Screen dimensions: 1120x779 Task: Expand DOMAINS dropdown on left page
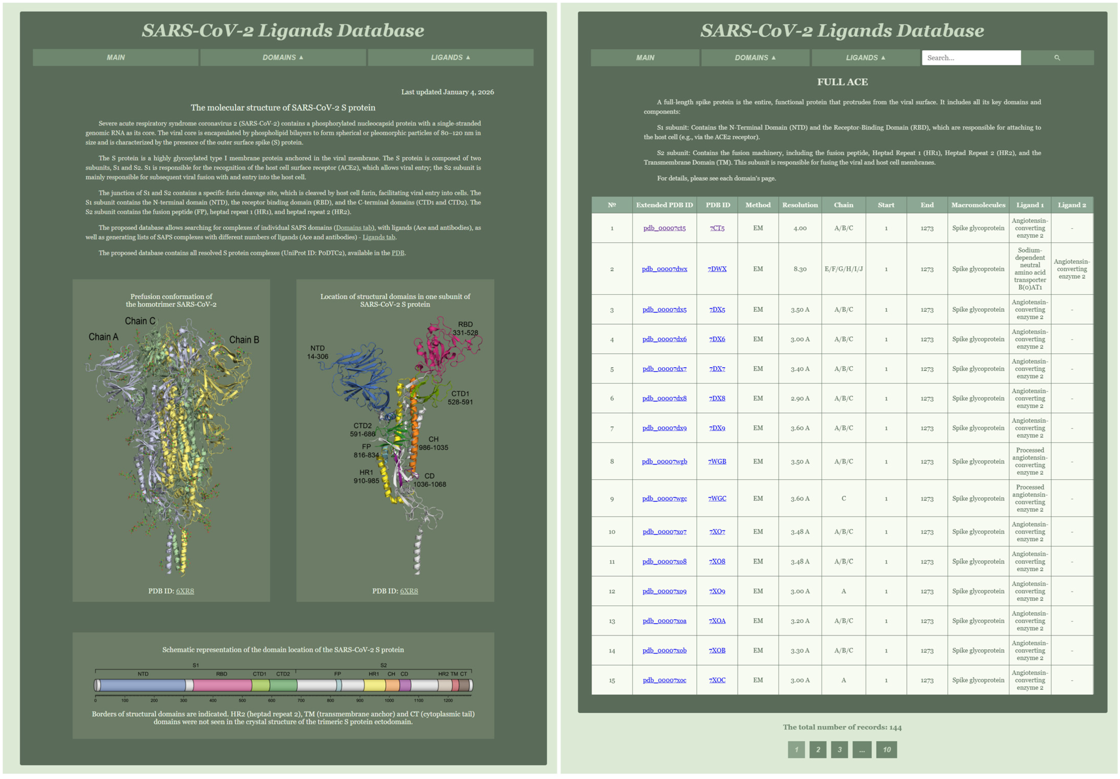pos(283,58)
